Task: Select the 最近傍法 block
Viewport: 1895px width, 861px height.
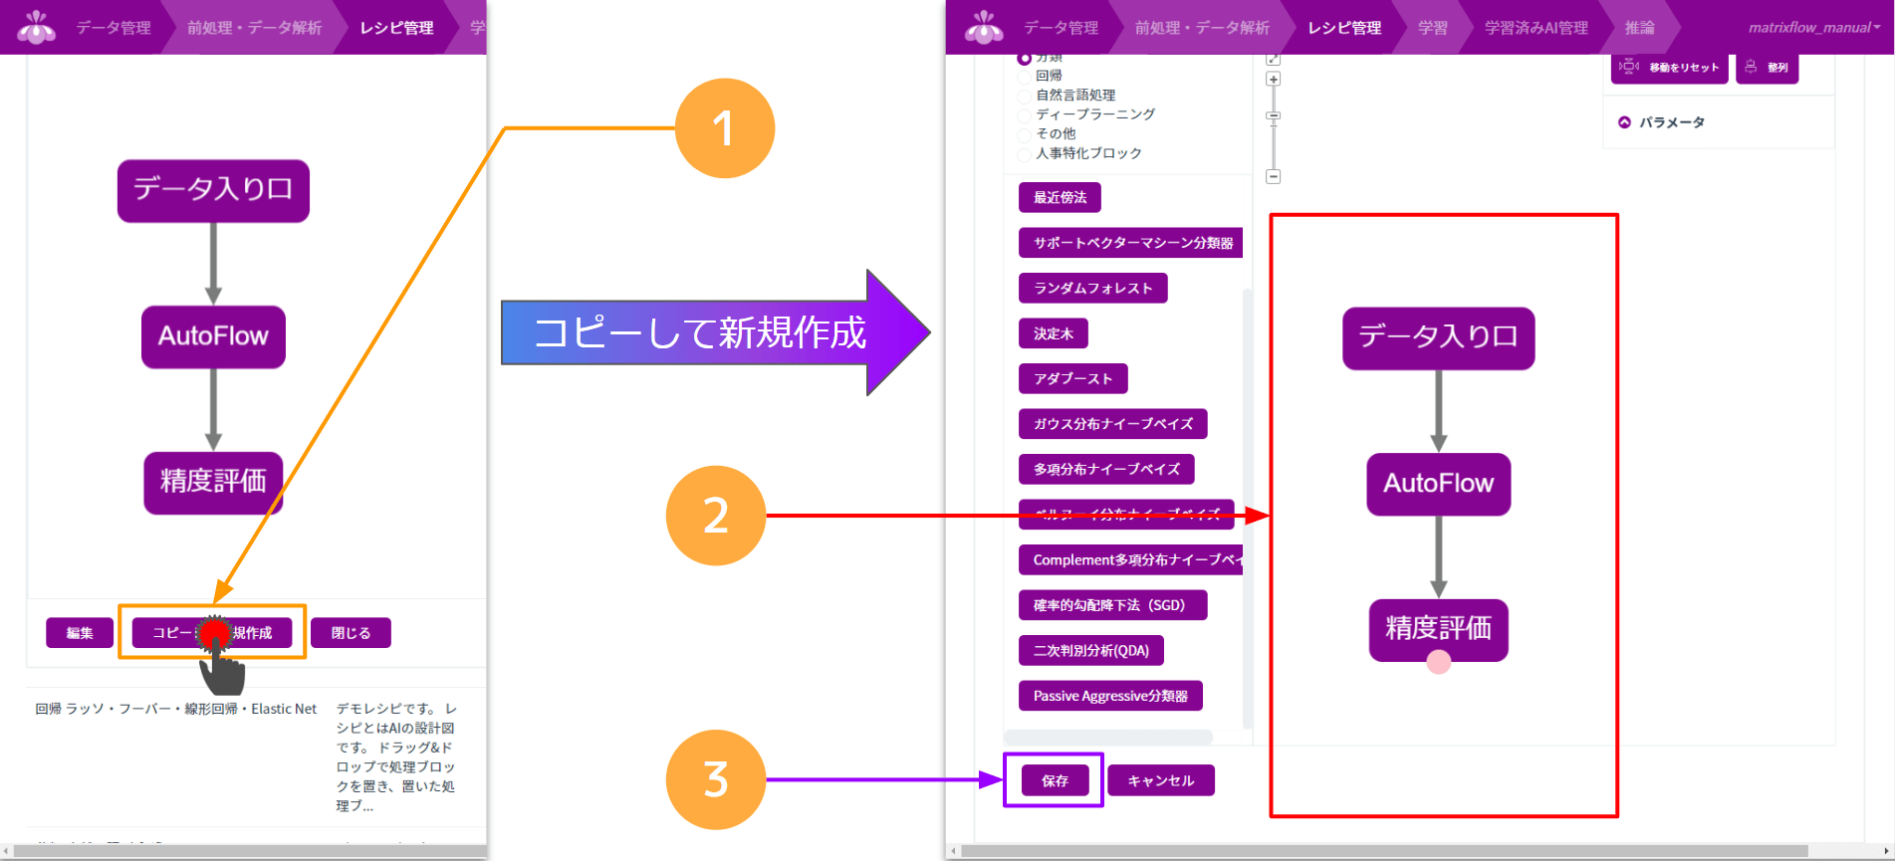Action: (x=1060, y=197)
